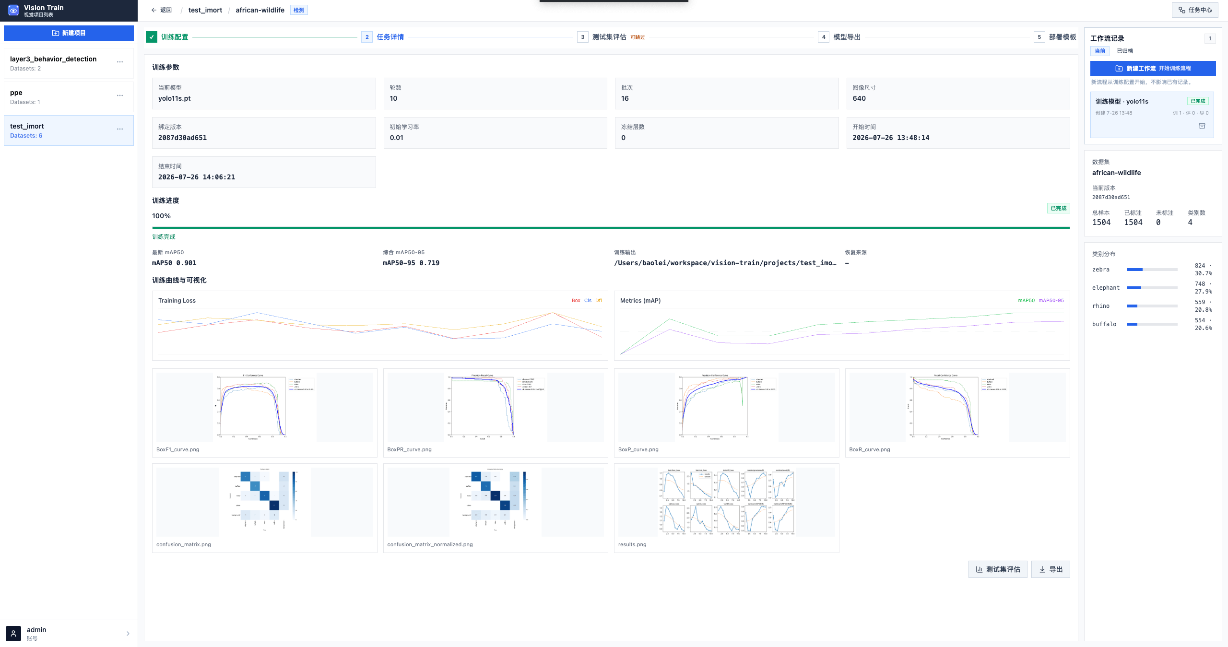Open 测试集评估 button at bottom
Viewport: 1228px width, 647px height.
coord(998,569)
